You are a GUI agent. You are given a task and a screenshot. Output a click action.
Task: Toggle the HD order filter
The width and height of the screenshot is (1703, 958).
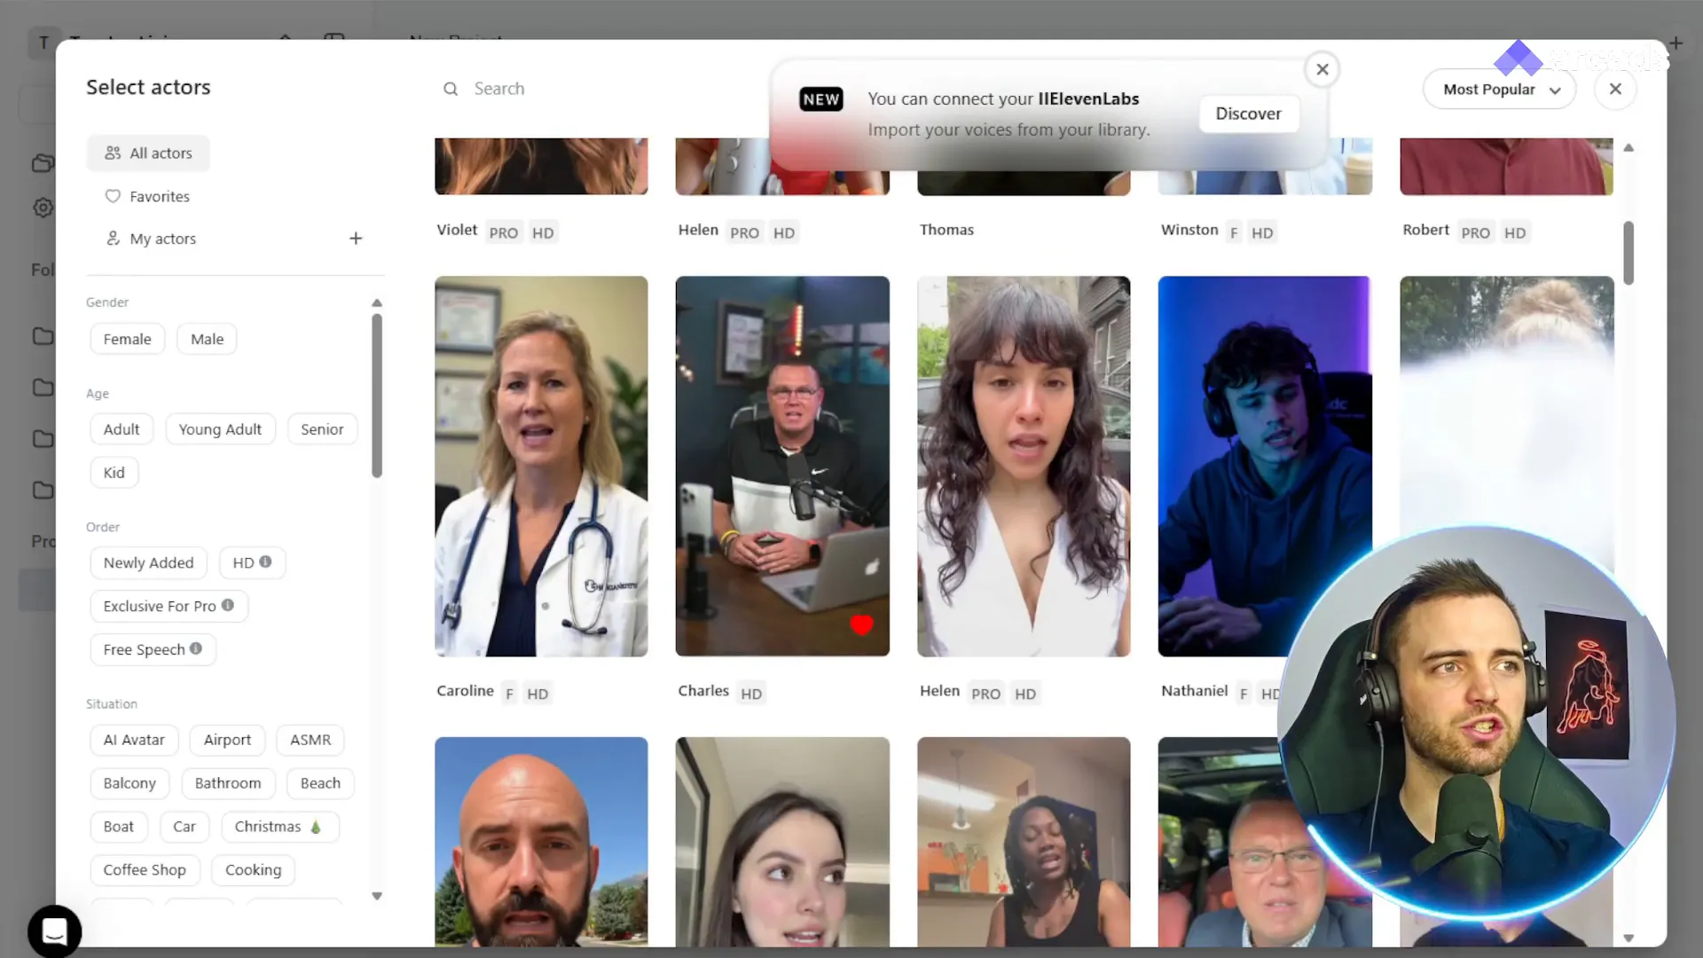[x=253, y=563]
